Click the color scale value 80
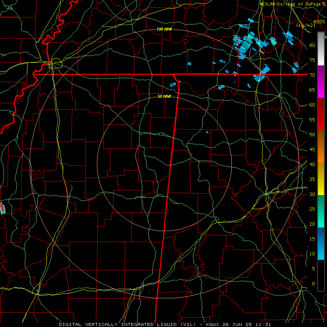This screenshot has height=327, width=327. [x=312, y=45]
